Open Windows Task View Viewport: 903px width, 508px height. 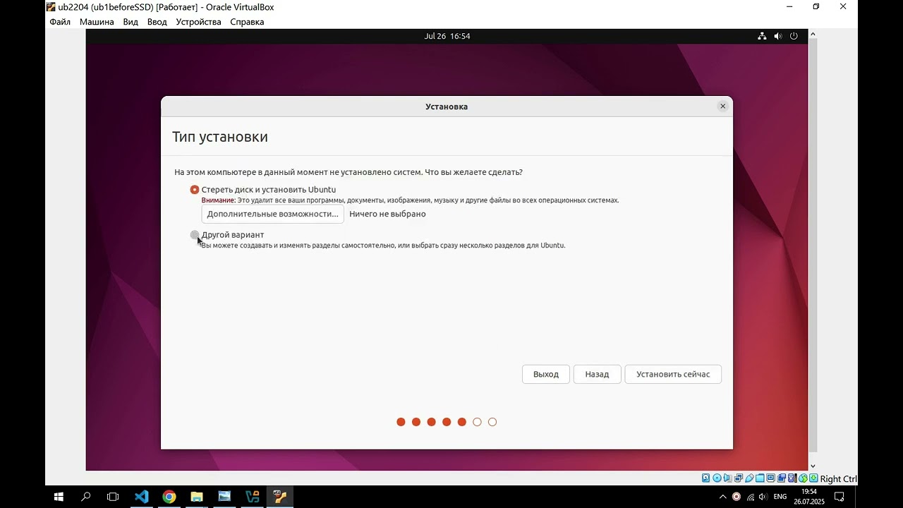coord(113,497)
